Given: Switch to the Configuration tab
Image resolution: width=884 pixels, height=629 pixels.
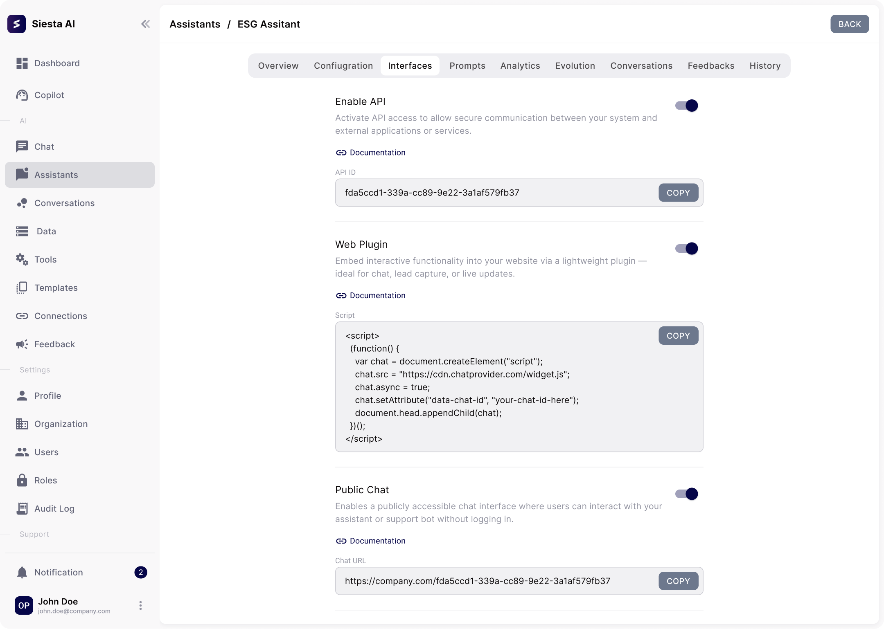Looking at the screenshot, I should click(x=343, y=66).
